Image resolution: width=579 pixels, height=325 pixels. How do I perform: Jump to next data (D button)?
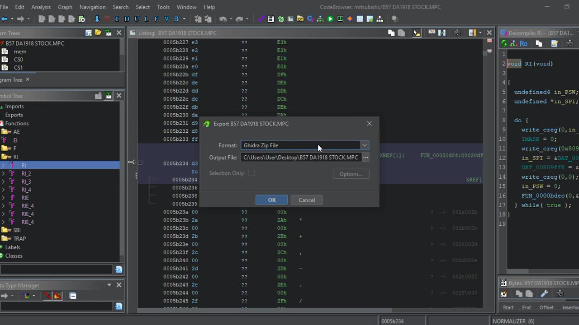[x=127, y=19]
